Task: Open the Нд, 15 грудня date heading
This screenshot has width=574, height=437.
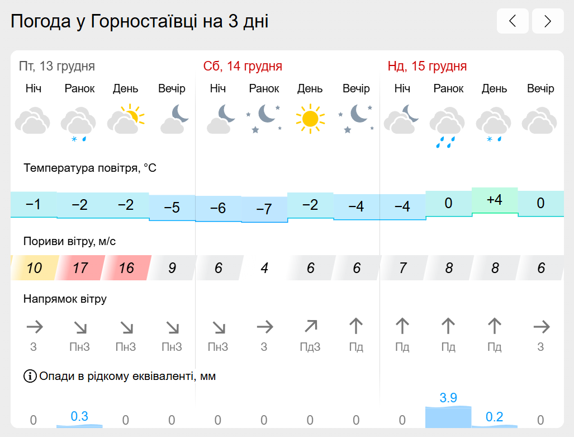Action: coord(427,67)
